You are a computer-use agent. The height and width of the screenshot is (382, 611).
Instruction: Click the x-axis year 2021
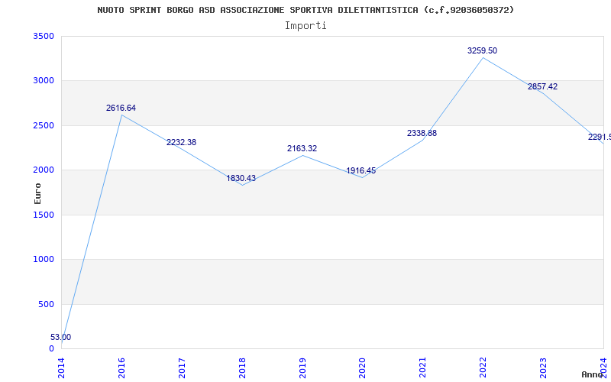(423, 367)
